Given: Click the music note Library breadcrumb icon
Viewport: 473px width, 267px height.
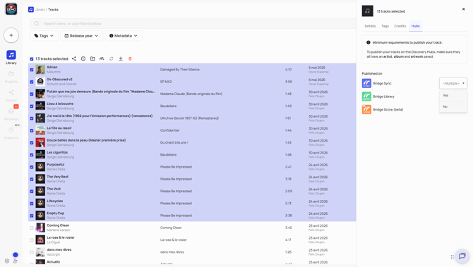Looking at the screenshot, I should [x=31, y=10].
